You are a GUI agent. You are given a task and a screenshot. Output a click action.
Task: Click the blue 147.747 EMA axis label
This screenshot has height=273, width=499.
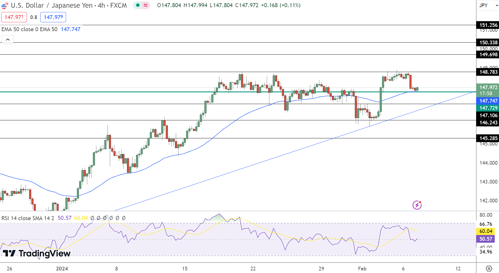point(488,101)
